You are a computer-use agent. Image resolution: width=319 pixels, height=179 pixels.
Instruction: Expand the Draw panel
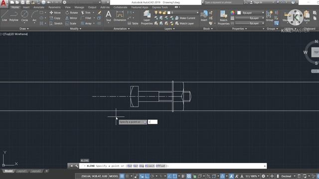click(24, 29)
